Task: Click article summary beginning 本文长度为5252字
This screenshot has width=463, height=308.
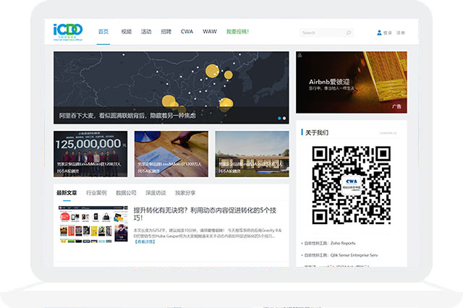Action: [208, 233]
